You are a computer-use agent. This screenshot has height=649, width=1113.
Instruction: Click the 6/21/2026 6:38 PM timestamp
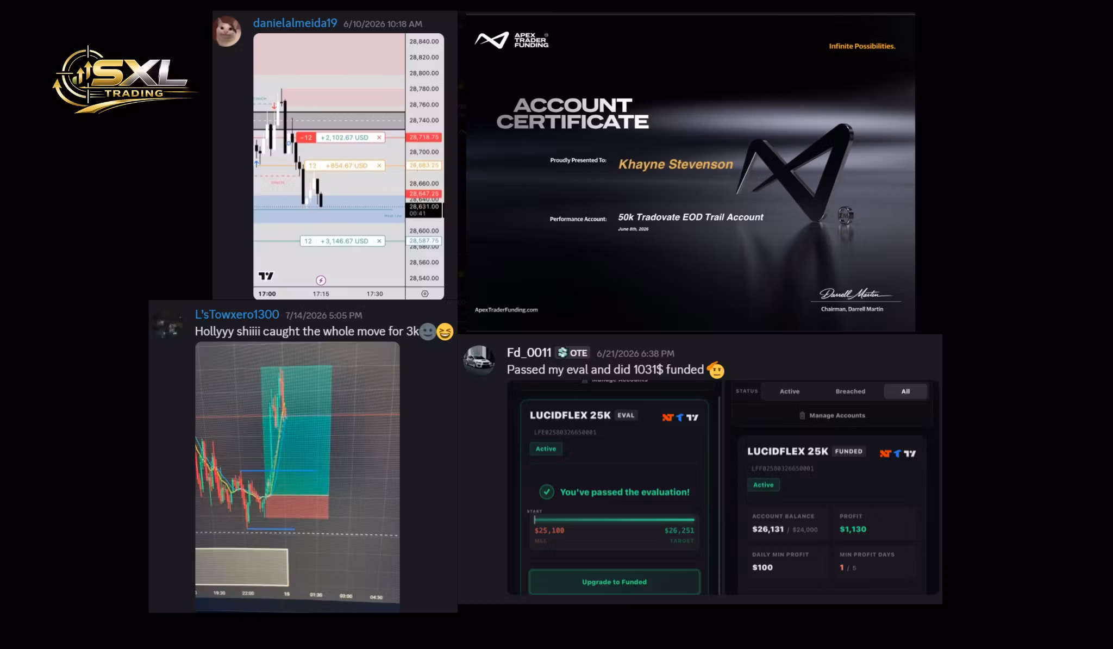coord(635,354)
